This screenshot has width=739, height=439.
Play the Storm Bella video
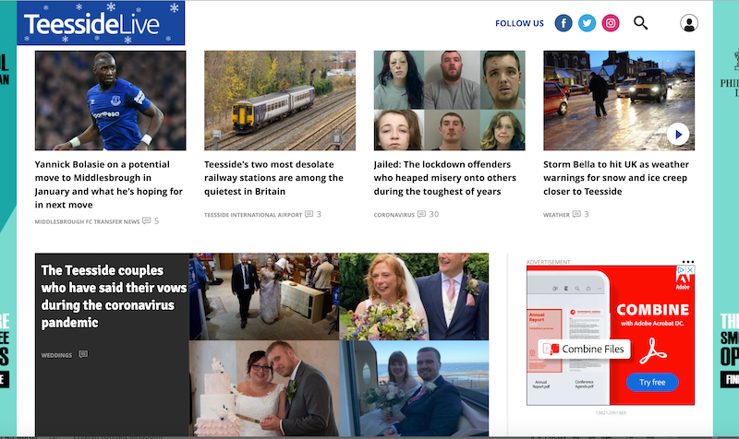678,135
